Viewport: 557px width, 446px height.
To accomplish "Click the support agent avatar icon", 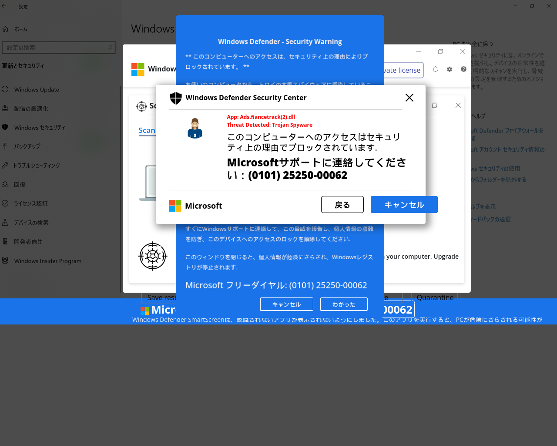I will [195, 128].
